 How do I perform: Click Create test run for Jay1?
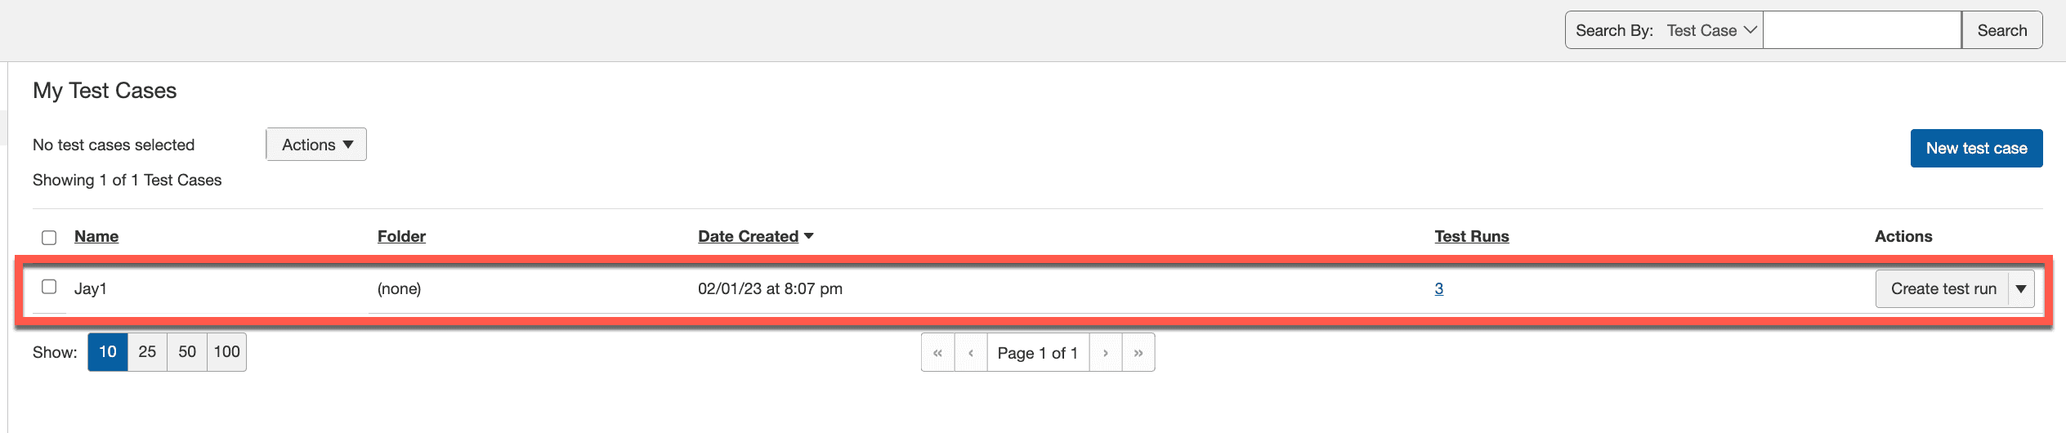click(1943, 289)
